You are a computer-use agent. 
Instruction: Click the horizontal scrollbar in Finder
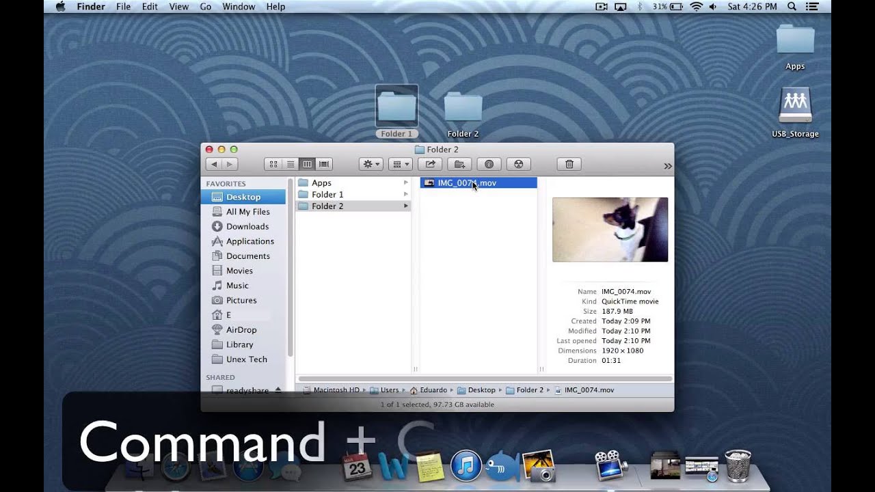(484, 378)
